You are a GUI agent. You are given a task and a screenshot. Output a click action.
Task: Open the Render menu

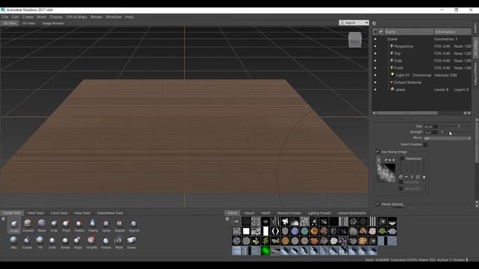(x=97, y=16)
